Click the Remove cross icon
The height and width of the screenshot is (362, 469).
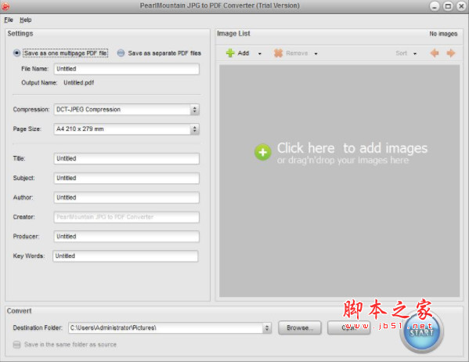pyautogui.click(x=278, y=53)
